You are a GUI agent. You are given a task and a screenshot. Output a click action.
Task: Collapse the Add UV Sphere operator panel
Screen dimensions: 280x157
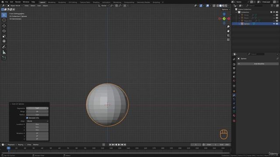click(x=10, y=104)
